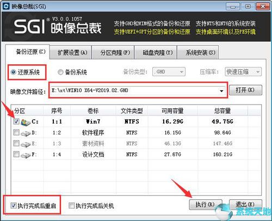
Task: Click the F: drive icon
Action: 26,155
